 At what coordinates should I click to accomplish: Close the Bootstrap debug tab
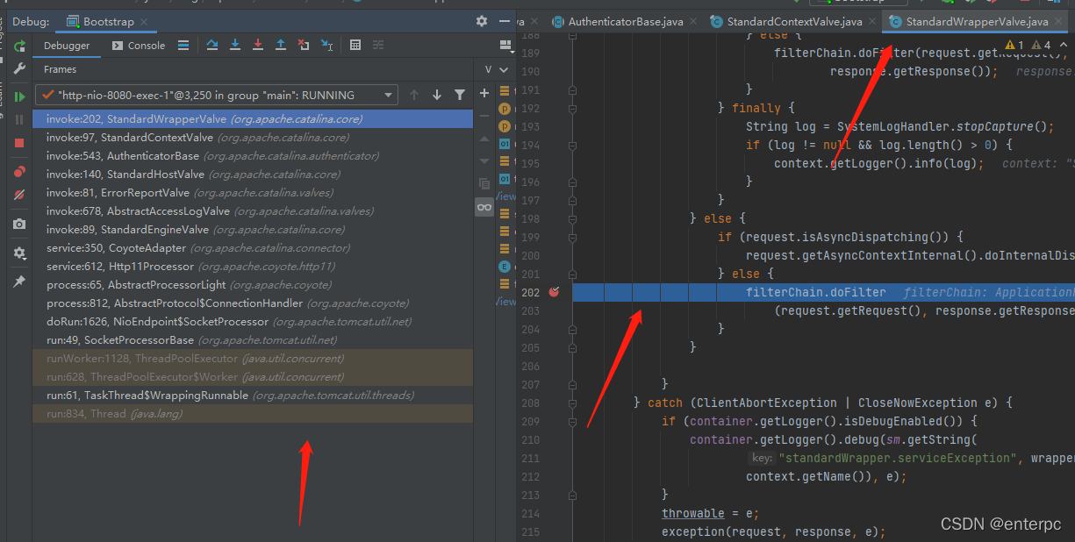pyautogui.click(x=143, y=22)
